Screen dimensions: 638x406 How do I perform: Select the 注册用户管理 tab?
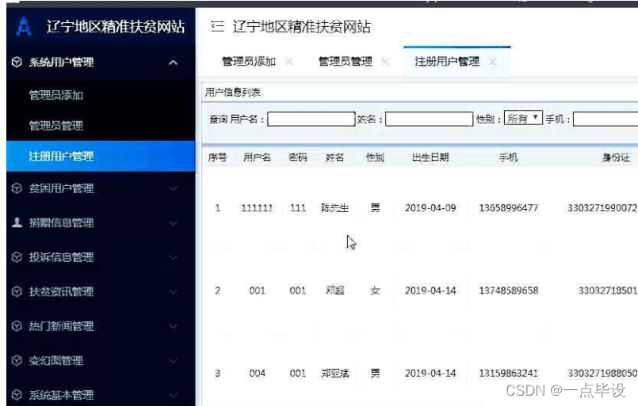tap(447, 62)
